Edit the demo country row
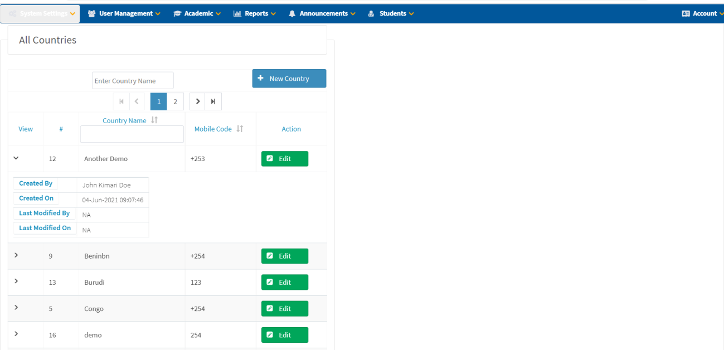724x350 pixels. click(x=284, y=335)
